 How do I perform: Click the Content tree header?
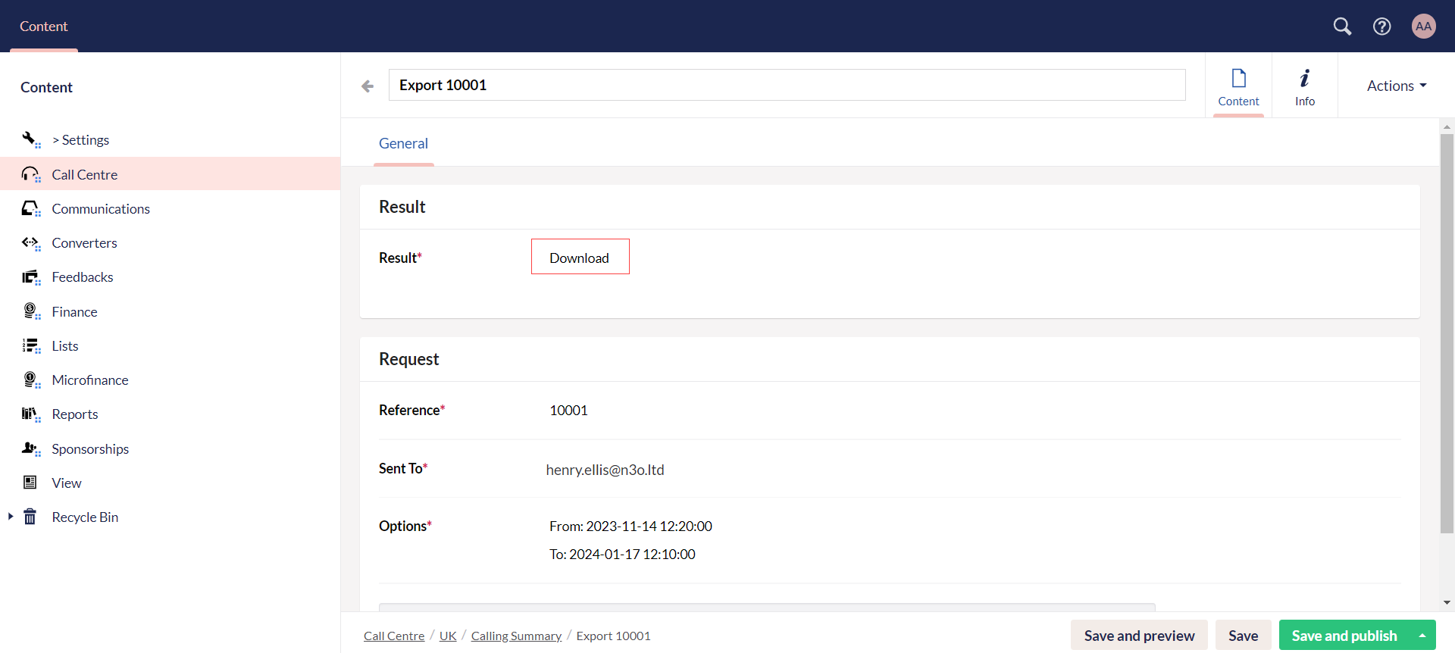pyautogui.click(x=46, y=87)
